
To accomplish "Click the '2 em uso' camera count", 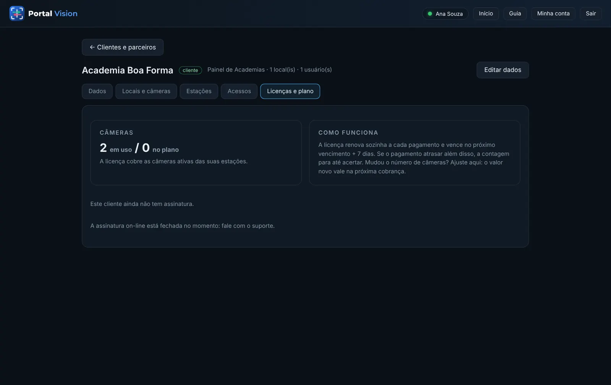I will [116, 148].
